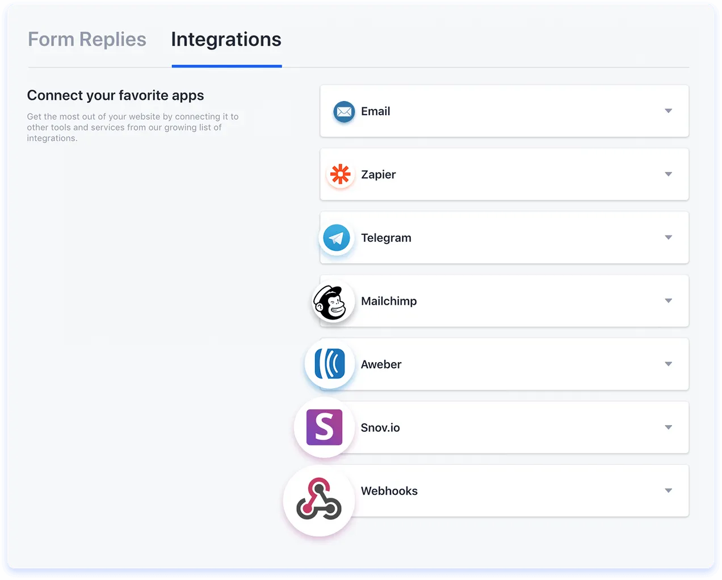The width and height of the screenshot is (722, 580).
Task: Expand the Email integration dropdown arrow
Action: (x=669, y=111)
